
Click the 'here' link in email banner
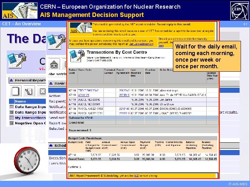tap(161, 46)
